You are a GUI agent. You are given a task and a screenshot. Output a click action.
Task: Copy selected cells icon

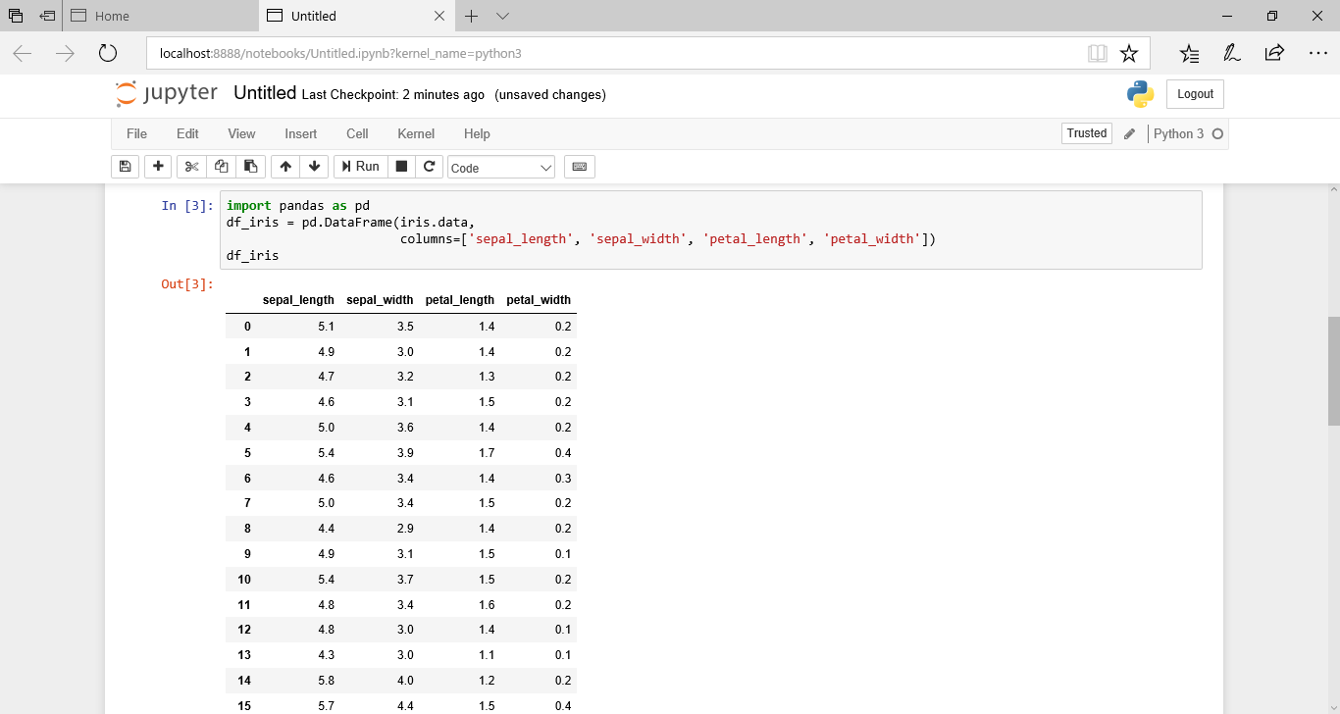point(221,167)
